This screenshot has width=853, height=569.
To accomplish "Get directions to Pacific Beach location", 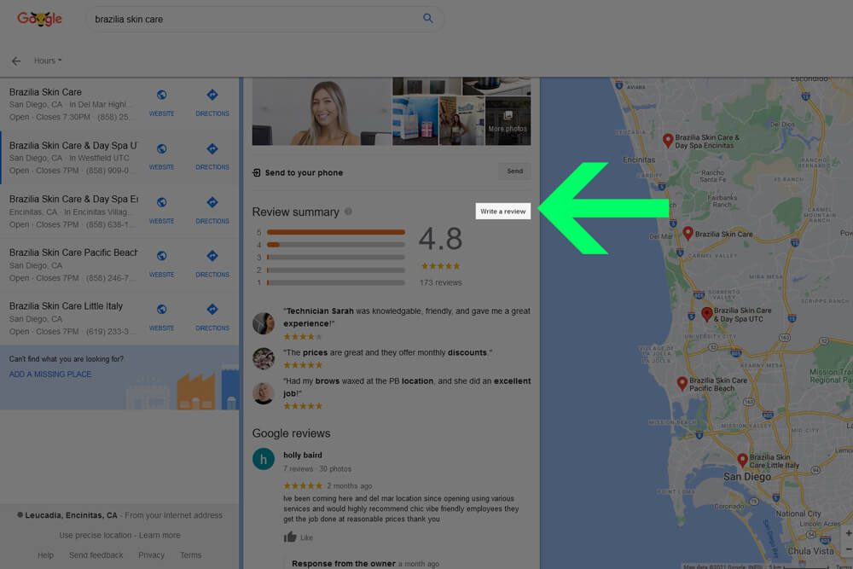I will point(212,264).
